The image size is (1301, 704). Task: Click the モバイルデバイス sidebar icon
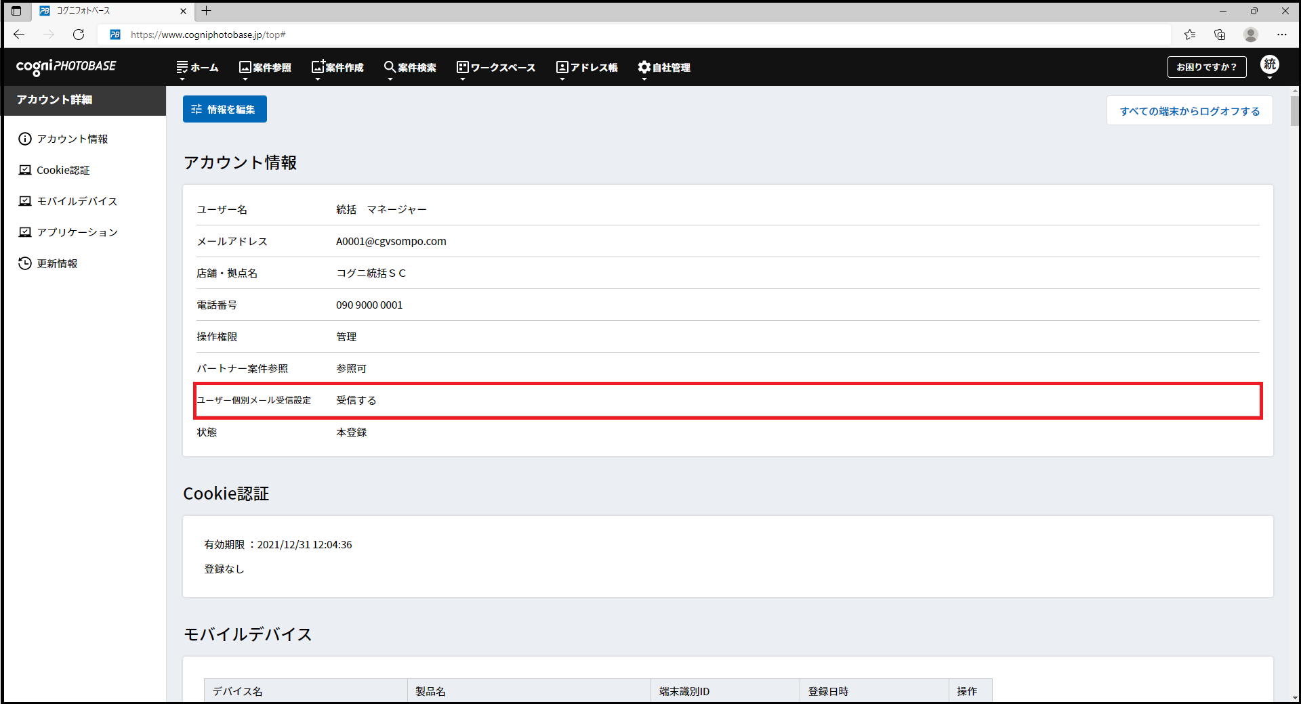point(25,201)
